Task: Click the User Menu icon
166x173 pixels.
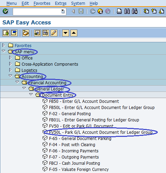Action: coord(6,33)
